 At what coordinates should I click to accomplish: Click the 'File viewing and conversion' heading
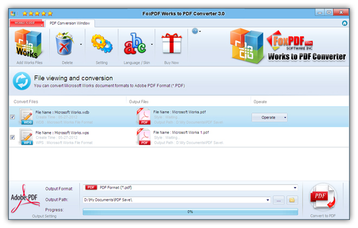tap(73, 78)
